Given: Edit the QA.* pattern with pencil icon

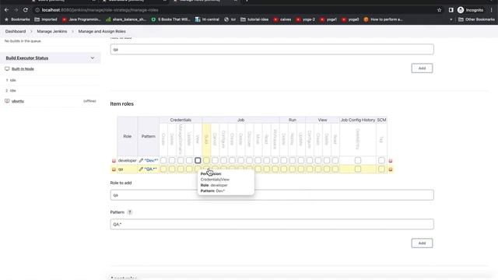Looking at the screenshot, I should pos(141,170).
